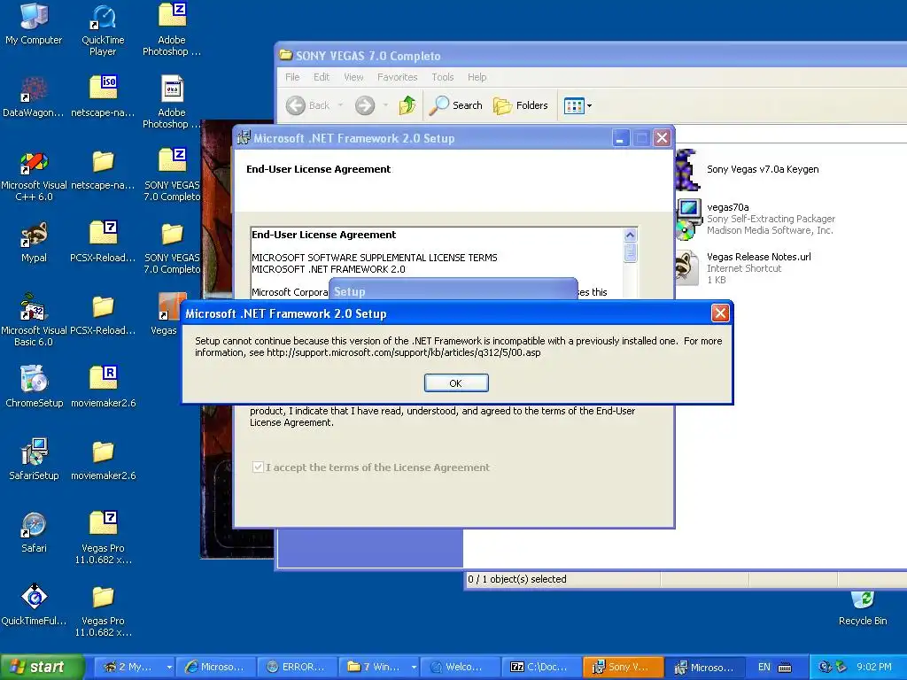
Task: Switch to the Welco... taskbar window
Action: [x=460, y=667]
